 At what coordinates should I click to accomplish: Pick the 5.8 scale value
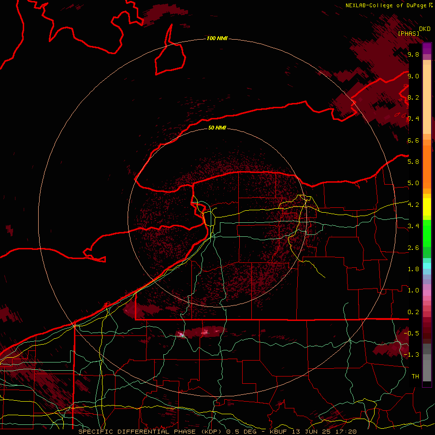413,162
